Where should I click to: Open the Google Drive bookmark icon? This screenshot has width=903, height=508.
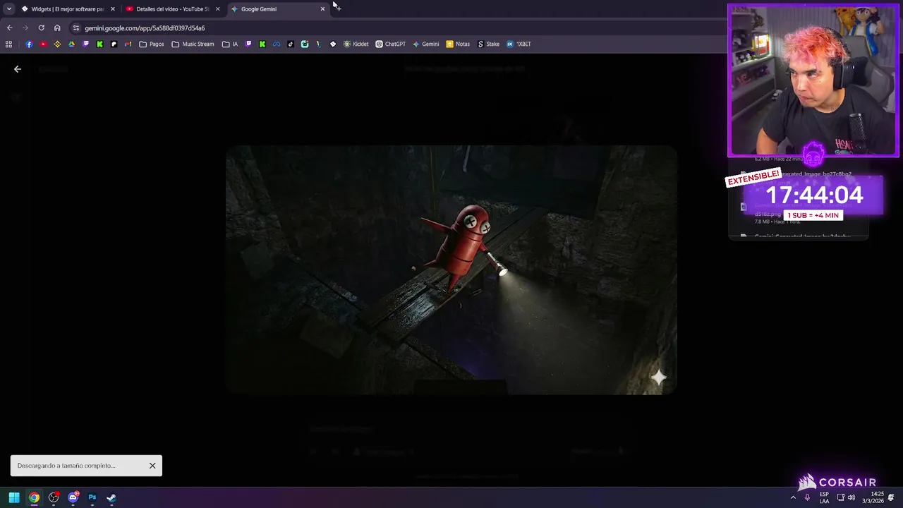tap(71, 44)
